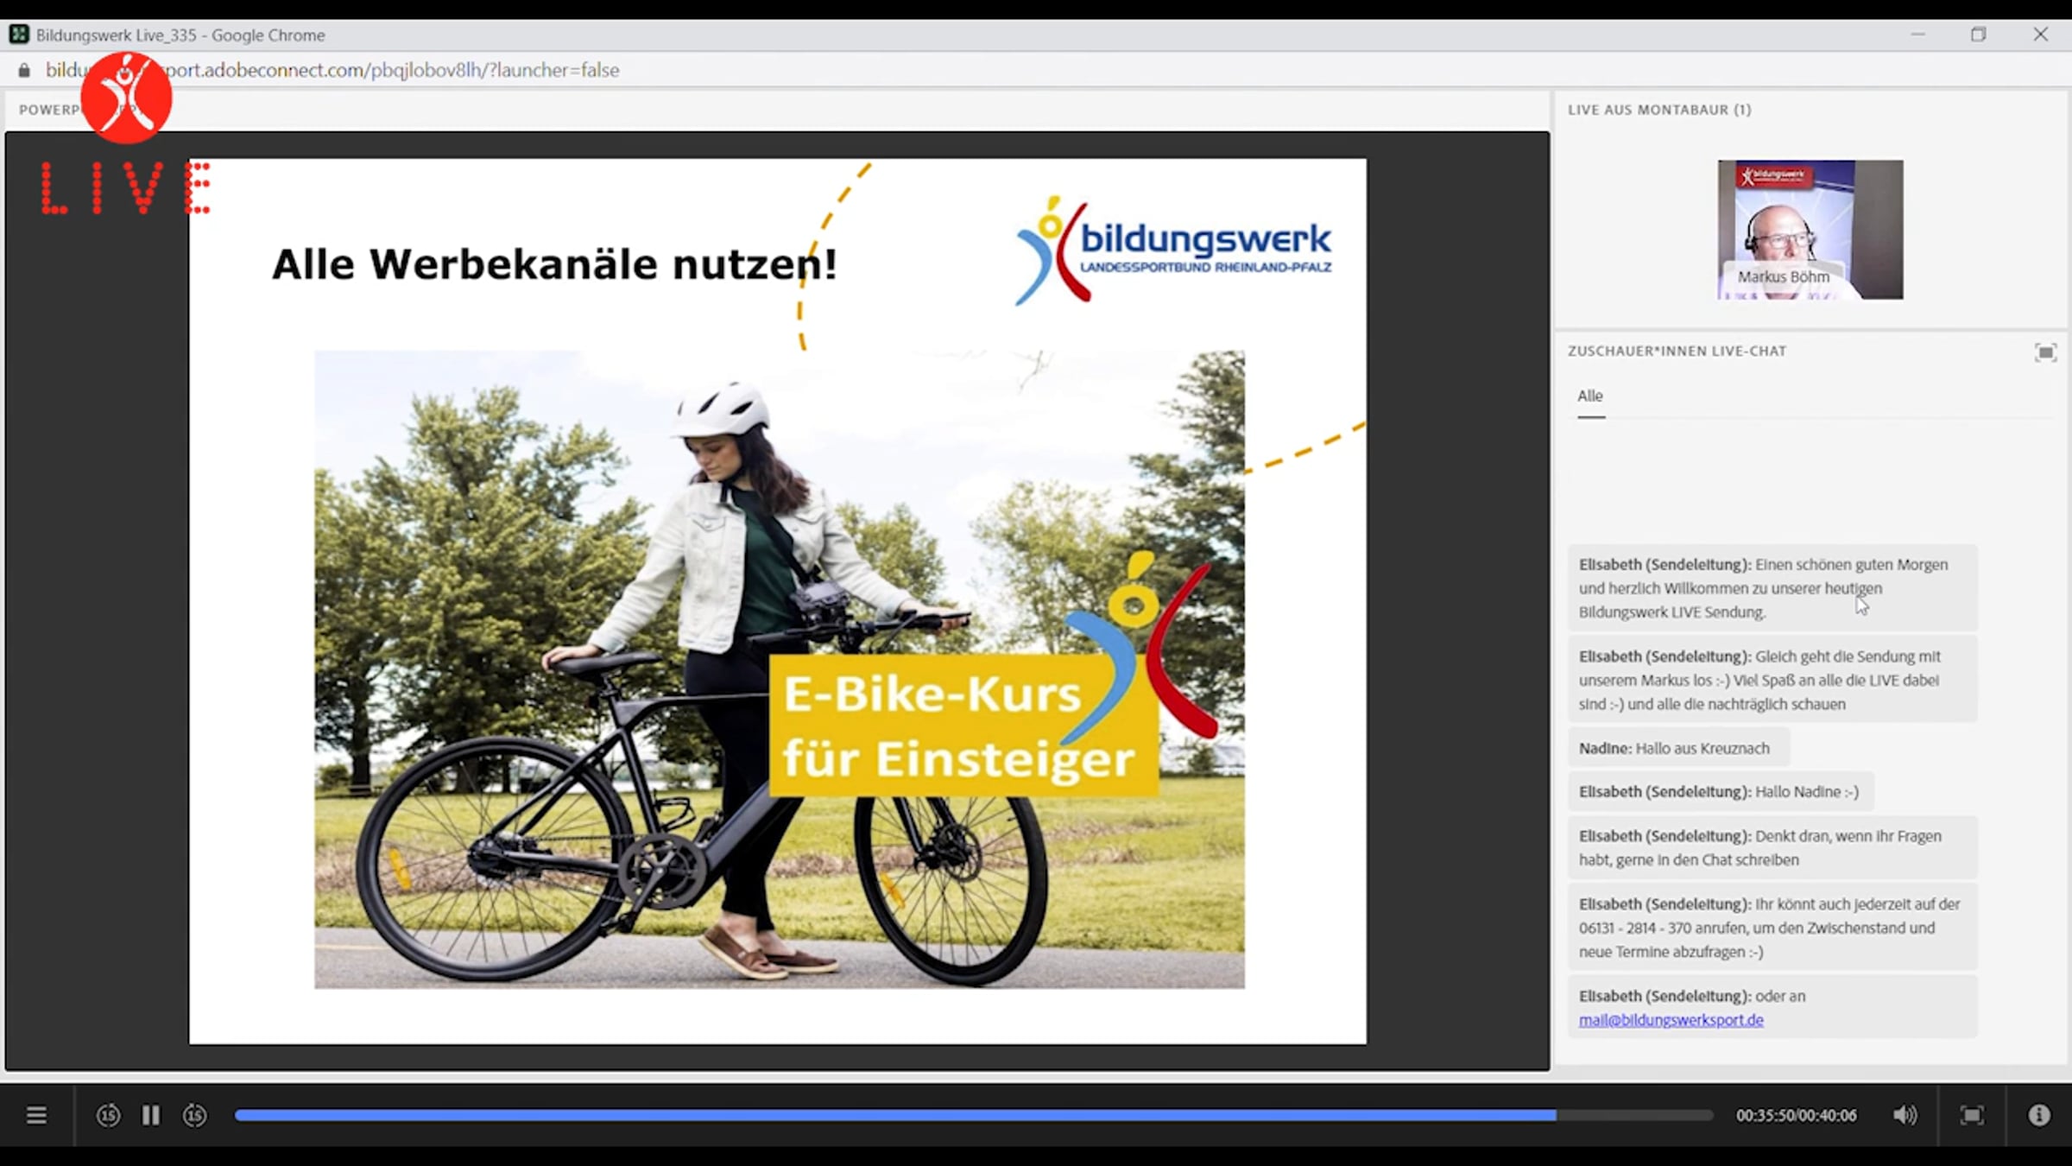Minimize the Chrome window
The width and height of the screenshot is (2072, 1166).
(1917, 35)
